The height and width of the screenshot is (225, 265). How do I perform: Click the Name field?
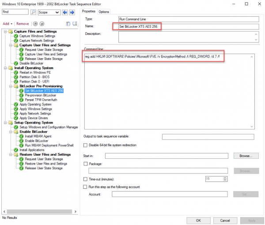[x=189, y=26]
